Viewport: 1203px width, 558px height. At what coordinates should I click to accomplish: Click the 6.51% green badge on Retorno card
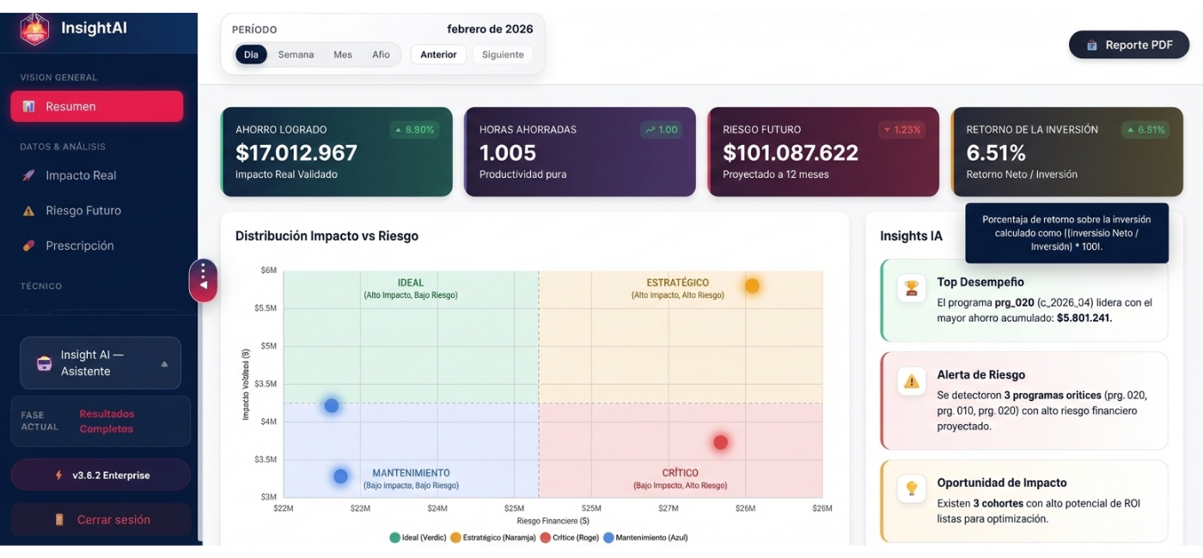[1146, 129]
